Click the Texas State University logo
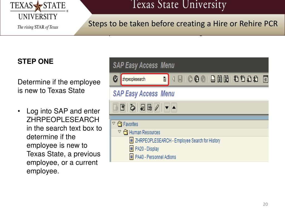 pyautogui.click(x=39, y=15)
